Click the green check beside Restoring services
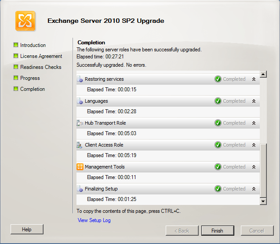Screen dimensions: 280x244 [218, 79]
